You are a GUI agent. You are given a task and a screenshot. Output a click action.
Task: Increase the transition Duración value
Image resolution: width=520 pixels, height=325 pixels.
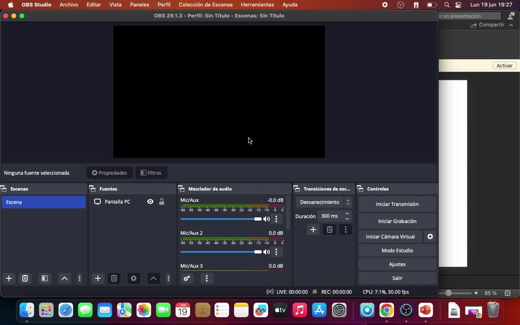[x=347, y=214]
